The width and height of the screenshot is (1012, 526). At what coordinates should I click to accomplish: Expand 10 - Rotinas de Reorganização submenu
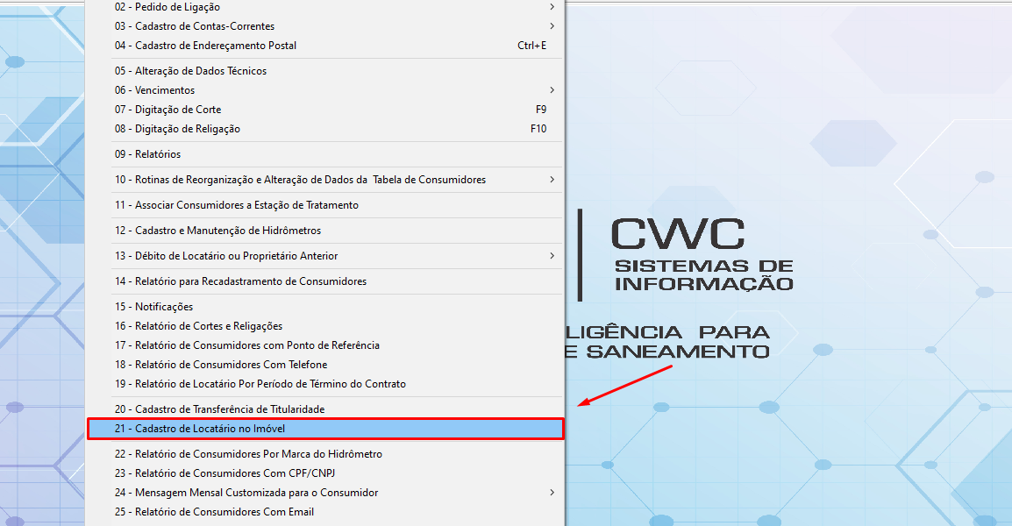coord(552,180)
